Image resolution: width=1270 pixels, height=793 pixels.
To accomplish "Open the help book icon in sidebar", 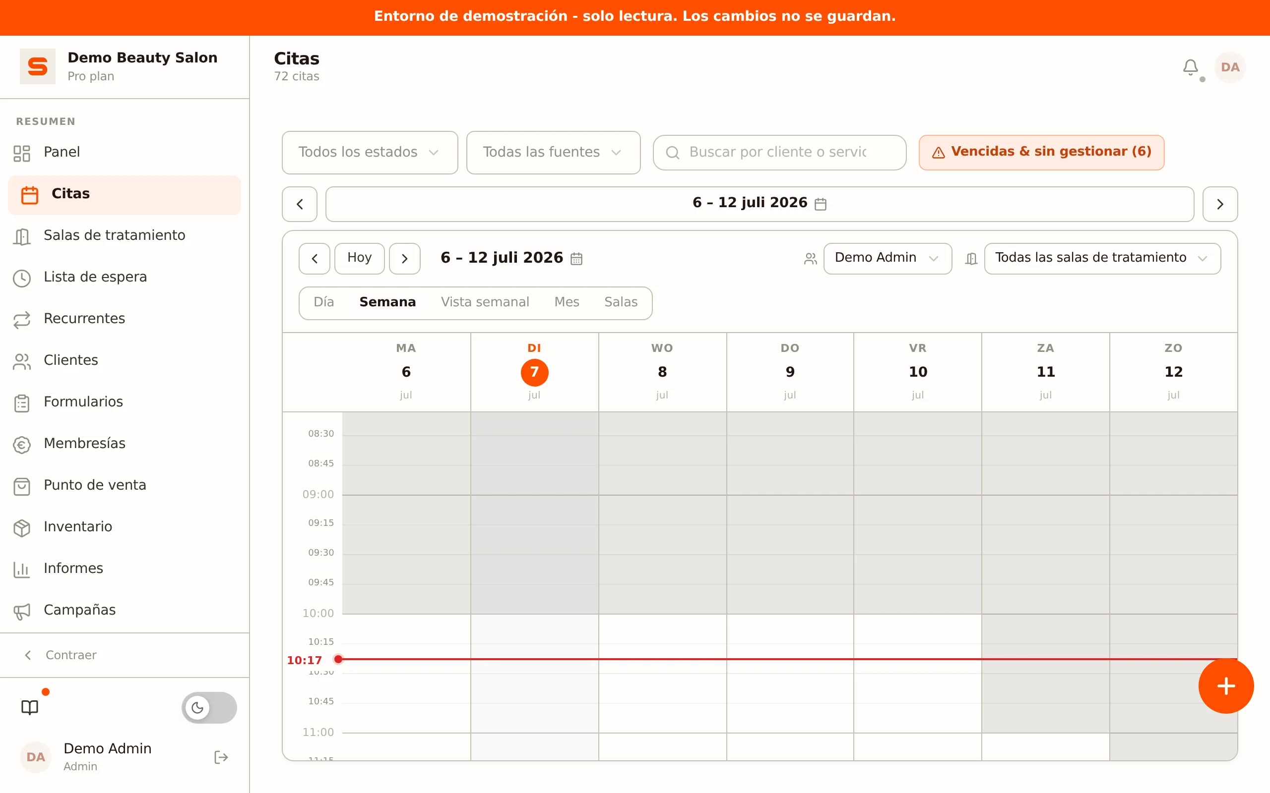I will [30, 708].
